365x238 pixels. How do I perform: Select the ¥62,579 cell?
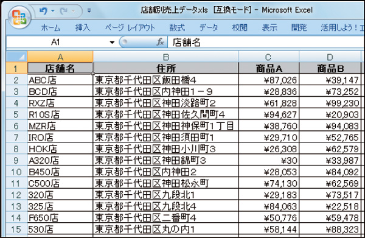point(330,149)
